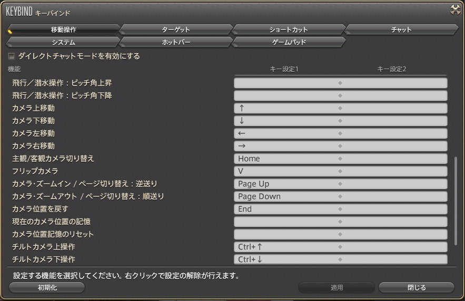Select key setting 2 field for カメラ上移動
This screenshot has height=301, width=465.
click(394, 108)
